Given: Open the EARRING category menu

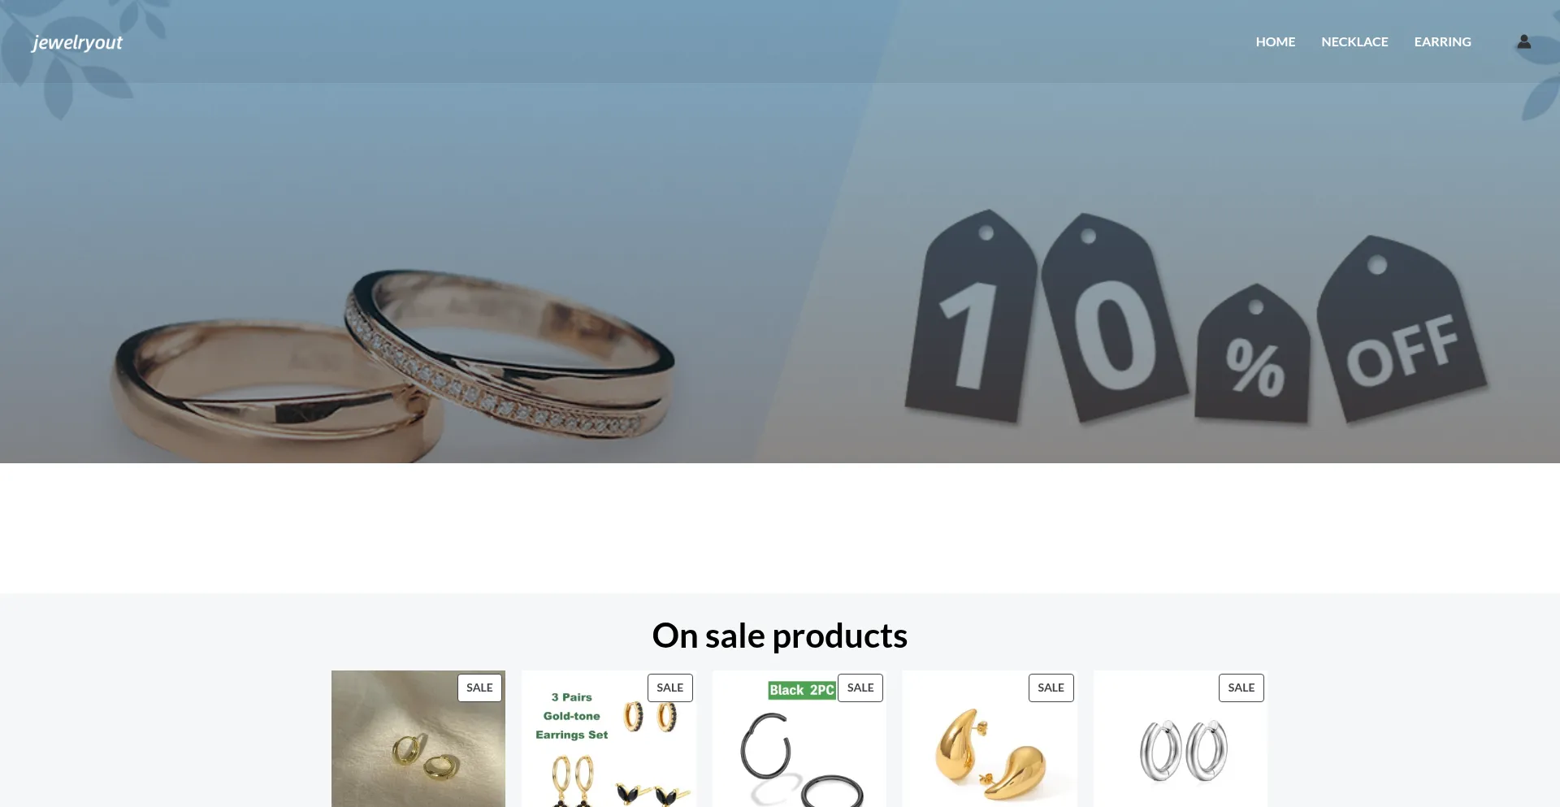Looking at the screenshot, I should click(x=1442, y=41).
